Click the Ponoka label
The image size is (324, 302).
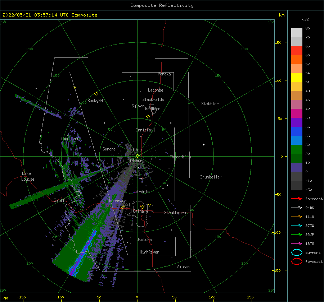[x=164, y=74]
